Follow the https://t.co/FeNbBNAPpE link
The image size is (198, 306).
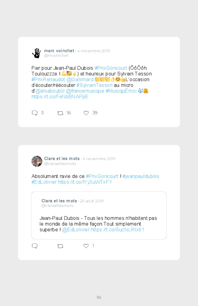[60, 96]
